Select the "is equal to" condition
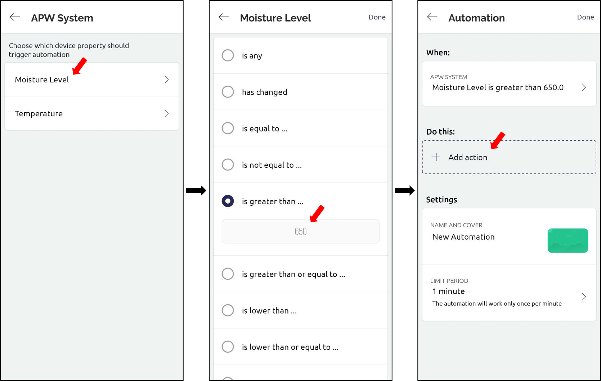 tap(228, 128)
